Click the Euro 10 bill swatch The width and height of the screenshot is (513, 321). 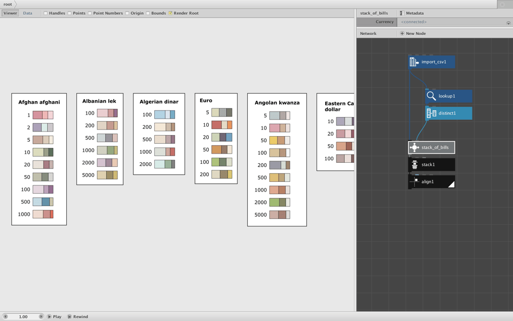(222, 125)
